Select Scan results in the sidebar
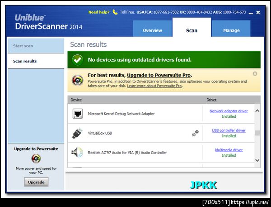 pos(36,61)
